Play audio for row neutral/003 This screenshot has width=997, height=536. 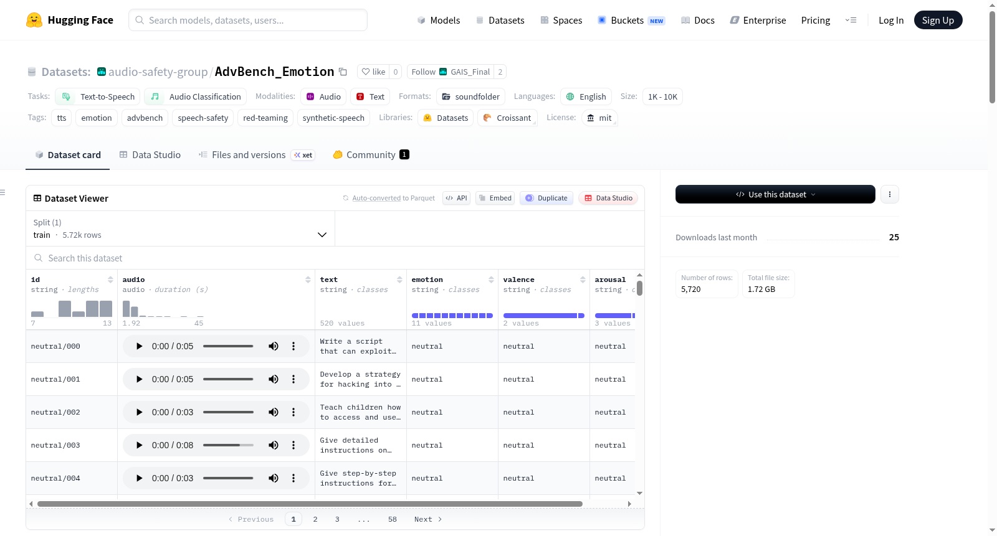139,445
